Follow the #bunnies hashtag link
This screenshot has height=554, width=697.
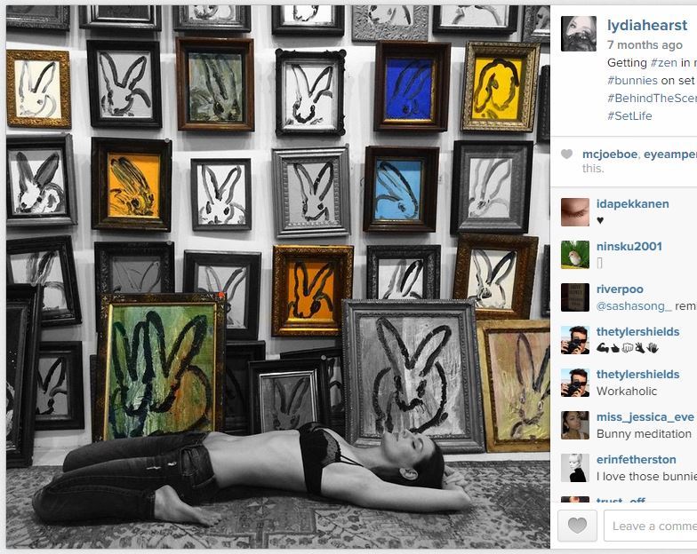(x=632, y=80)
